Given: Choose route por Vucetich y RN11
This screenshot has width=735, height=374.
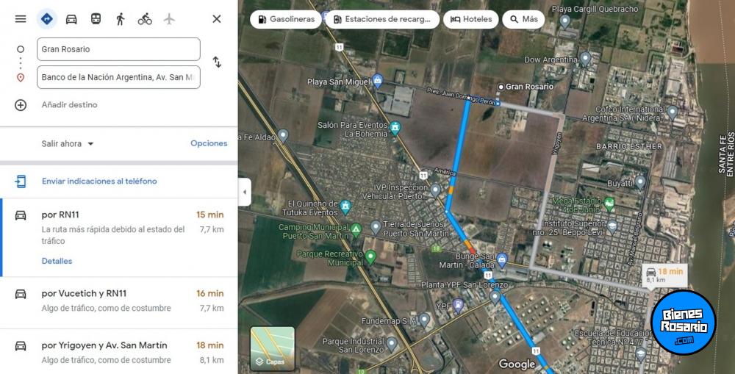Looking at the screenshot, I should (118, 303).
